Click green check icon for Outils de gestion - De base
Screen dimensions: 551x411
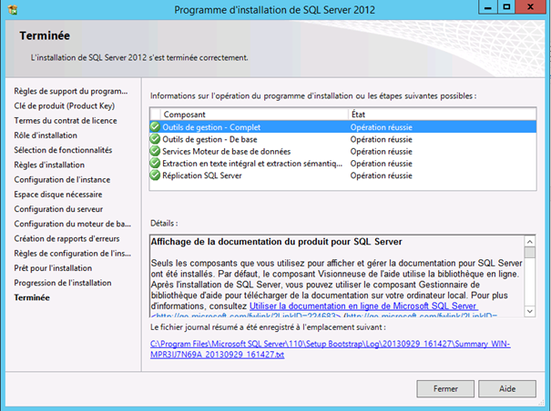(x=155, y=139)
